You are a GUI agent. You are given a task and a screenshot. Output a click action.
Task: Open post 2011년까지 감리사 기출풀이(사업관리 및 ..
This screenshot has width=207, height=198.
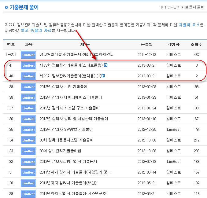click(75, 172)
